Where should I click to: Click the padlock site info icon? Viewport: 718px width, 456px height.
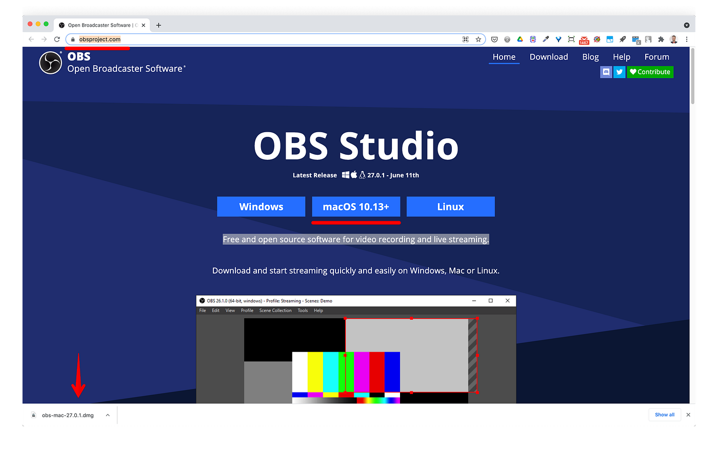73,39
